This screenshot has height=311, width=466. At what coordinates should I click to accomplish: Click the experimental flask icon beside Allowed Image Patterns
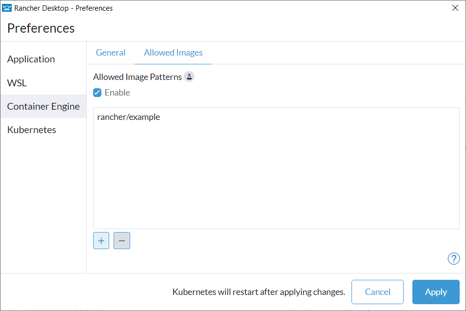click(x=189, y=77)
